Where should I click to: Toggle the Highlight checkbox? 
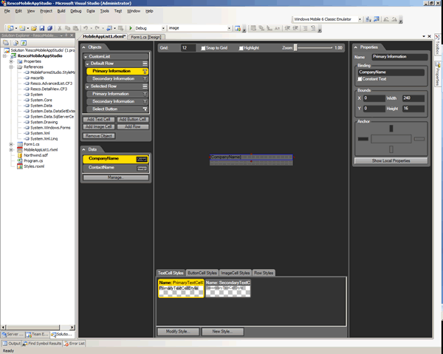click(x=241, y=48)
